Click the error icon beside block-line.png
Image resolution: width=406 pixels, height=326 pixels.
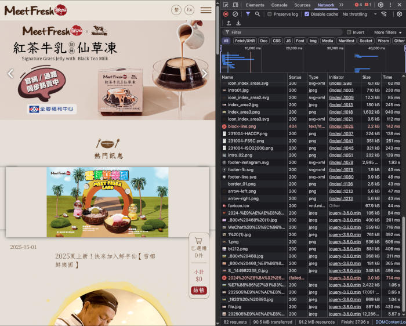pyautogui.click(x=224, y=126)
